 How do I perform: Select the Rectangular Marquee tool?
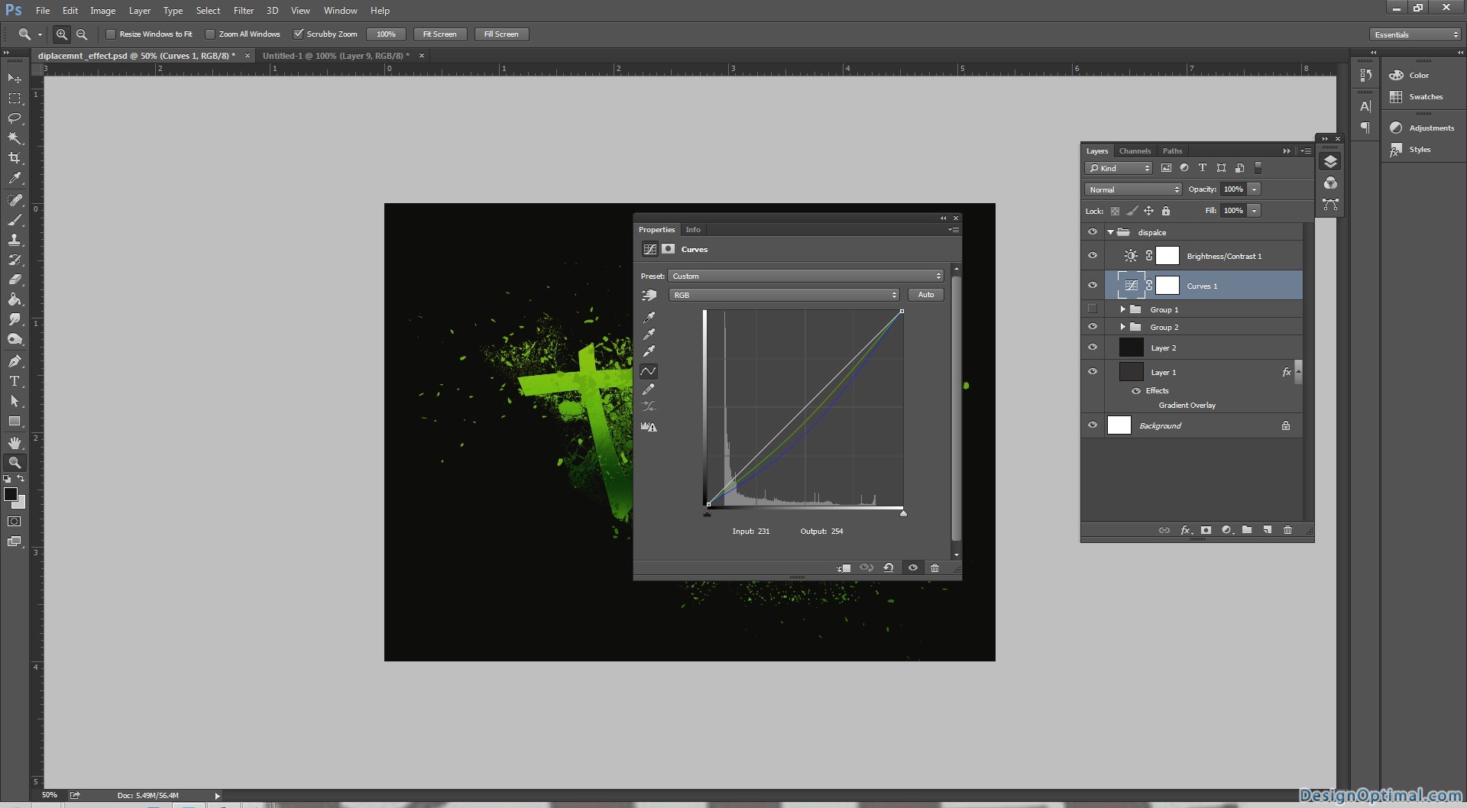point(15,99)
